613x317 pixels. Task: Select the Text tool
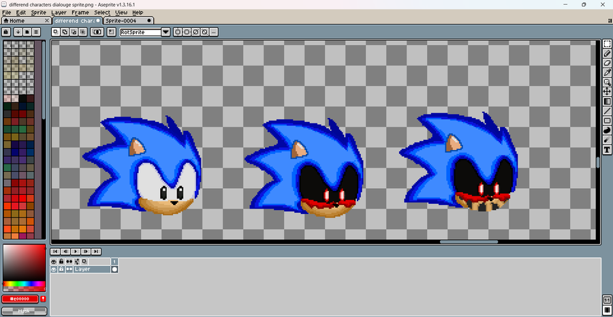(x=607, y=149)
